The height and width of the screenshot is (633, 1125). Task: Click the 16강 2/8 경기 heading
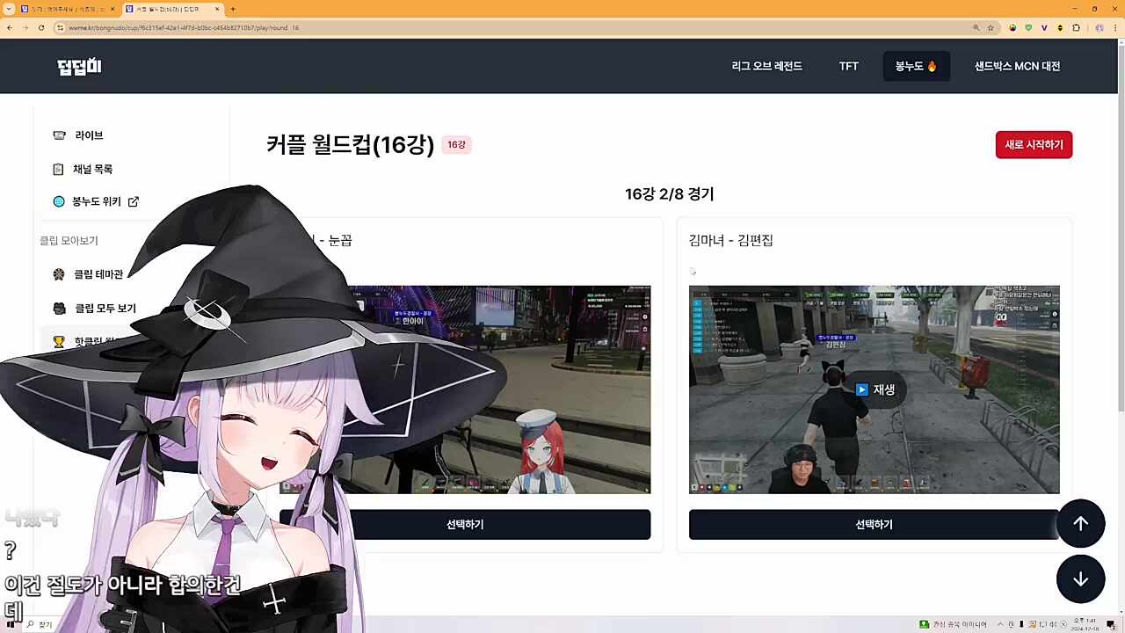(669, 194)
